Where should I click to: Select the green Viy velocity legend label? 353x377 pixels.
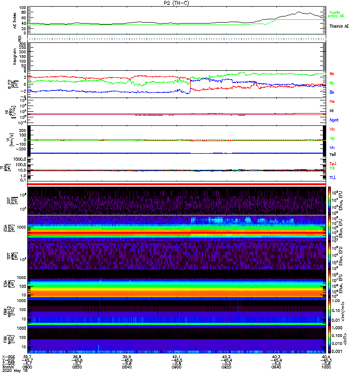pyautogui.click(x=332, y=139)
